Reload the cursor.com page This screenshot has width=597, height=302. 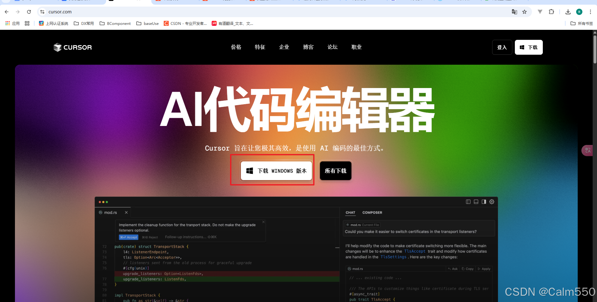tap(29, 12)
